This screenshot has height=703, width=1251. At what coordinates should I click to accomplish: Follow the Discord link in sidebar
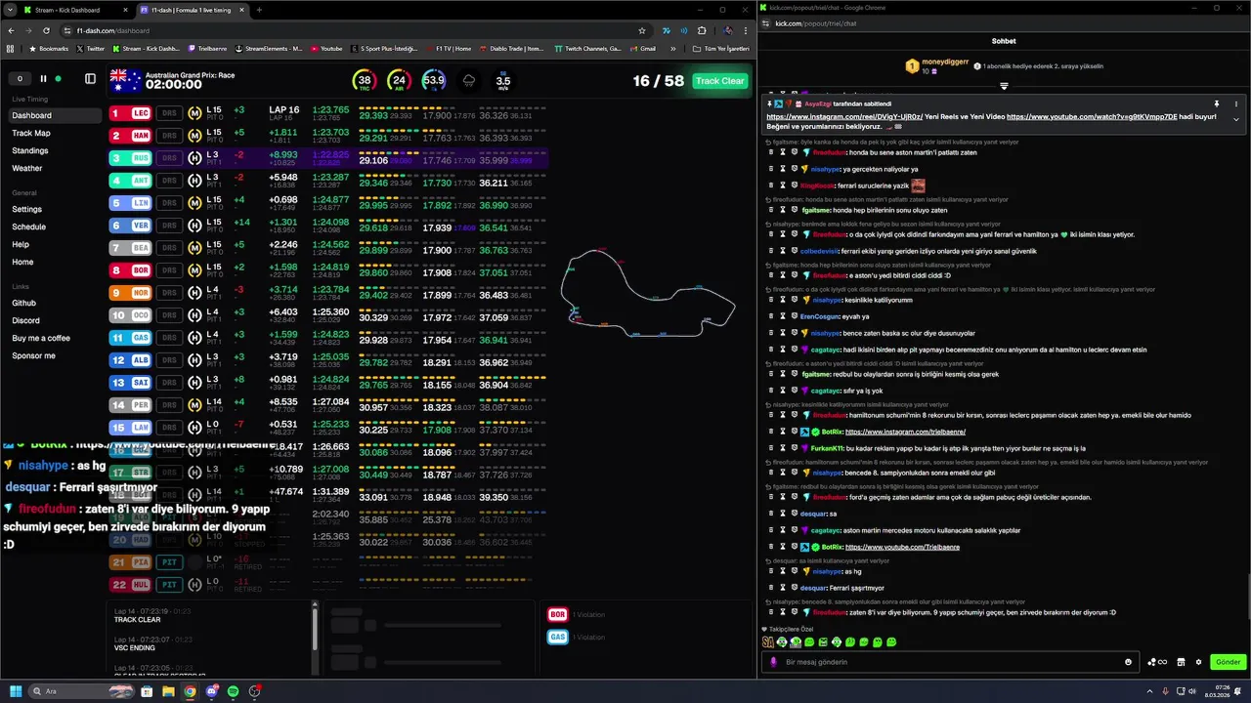click(26, 320)
